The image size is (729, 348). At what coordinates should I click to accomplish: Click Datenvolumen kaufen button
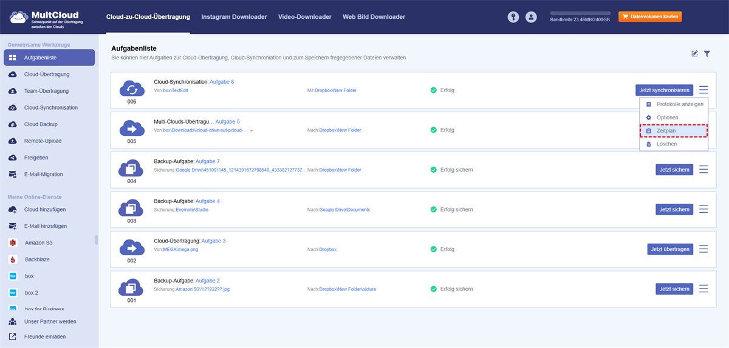pos(649,17)
